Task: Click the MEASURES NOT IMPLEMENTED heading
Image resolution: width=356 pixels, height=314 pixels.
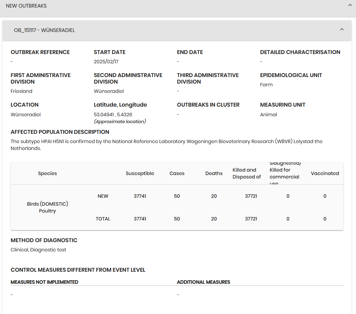Action: (x=44, y=282)
